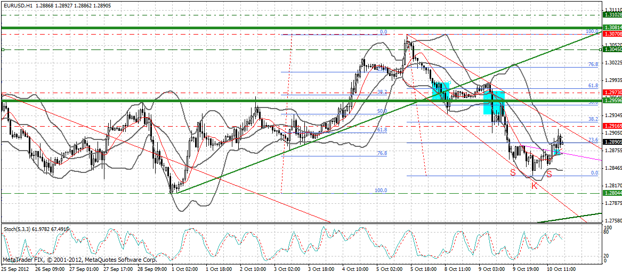Select the 1.29169 red price tag
Screen dimensions: 622x273
click(612, 126)
